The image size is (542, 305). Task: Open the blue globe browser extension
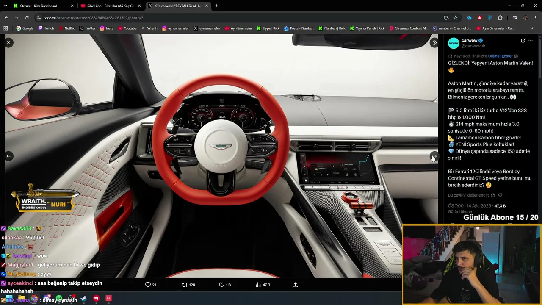click(470, 18)
